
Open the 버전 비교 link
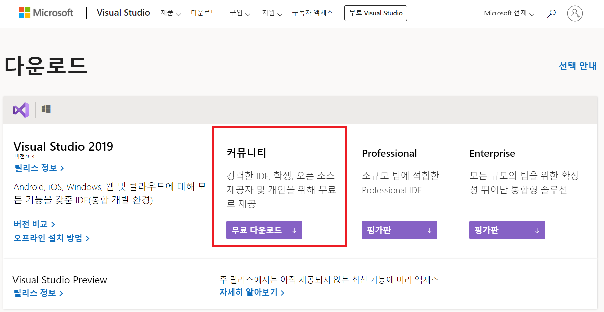[x=34, y=224]
